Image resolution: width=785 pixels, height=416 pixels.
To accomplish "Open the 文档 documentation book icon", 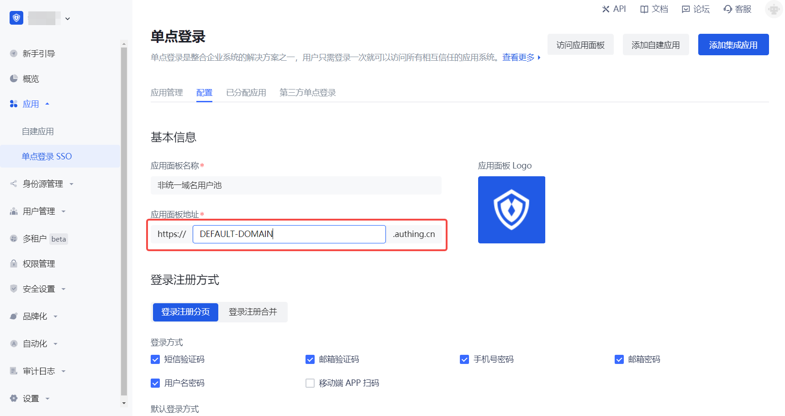I will pos(644,9).
